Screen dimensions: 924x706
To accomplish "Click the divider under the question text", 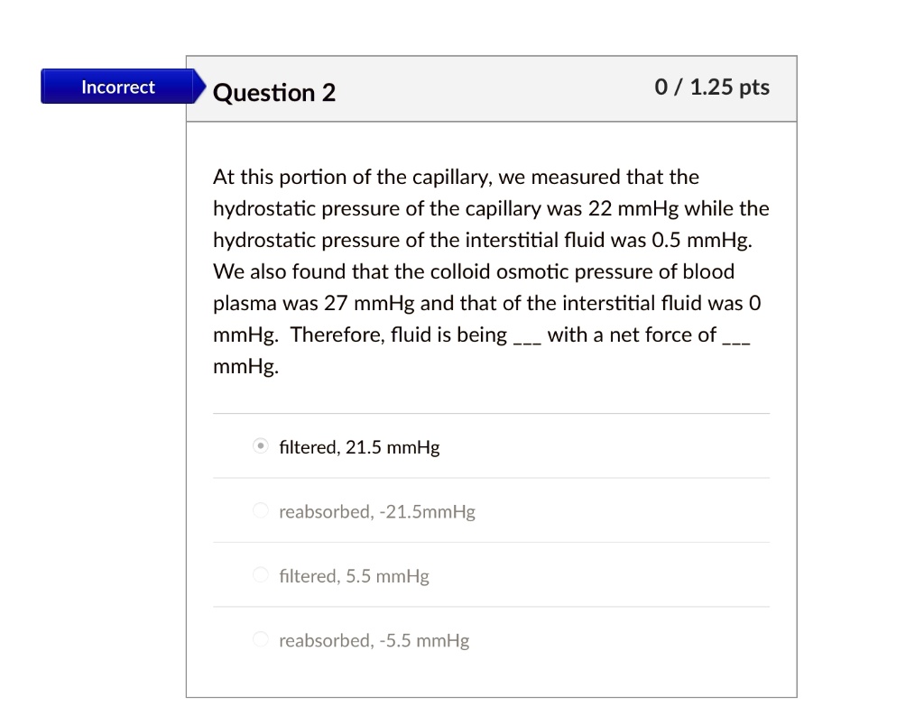I will pos(492,414).
